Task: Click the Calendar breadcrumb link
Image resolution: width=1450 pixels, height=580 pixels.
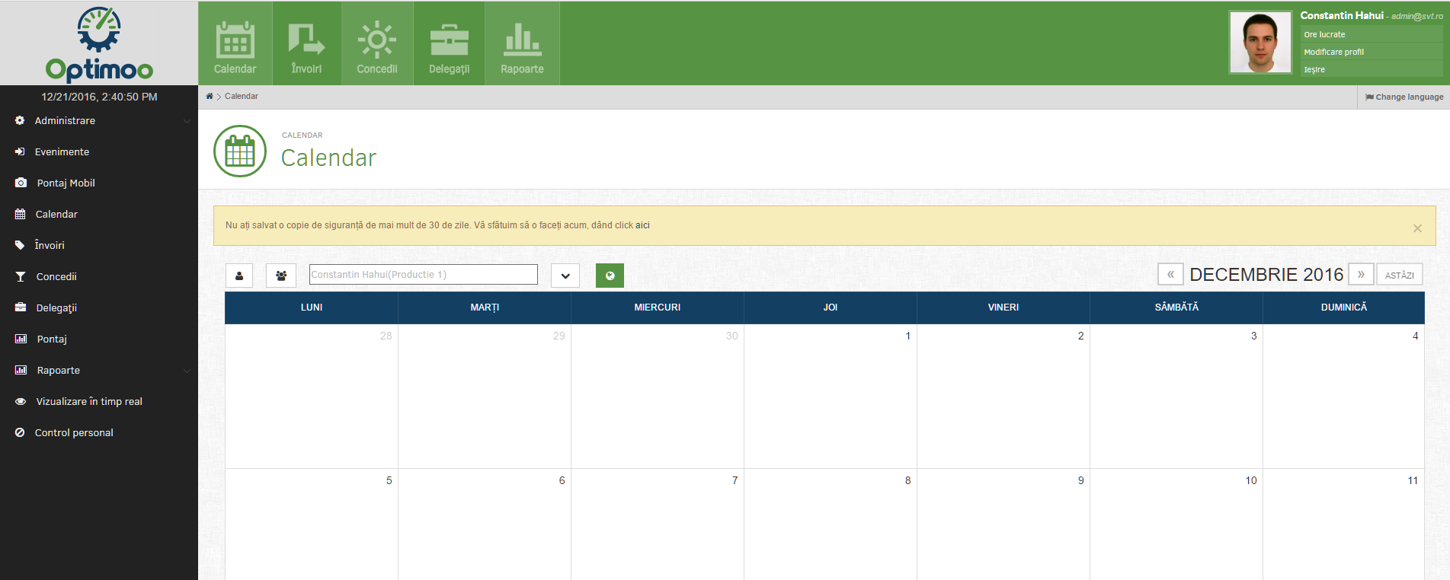Action: [x=242, y=96]
